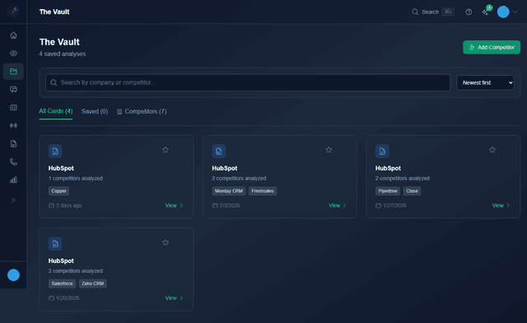Click document icon on the Salesforce card
This screenshot has height=323, width=527.
click(55, 244)
